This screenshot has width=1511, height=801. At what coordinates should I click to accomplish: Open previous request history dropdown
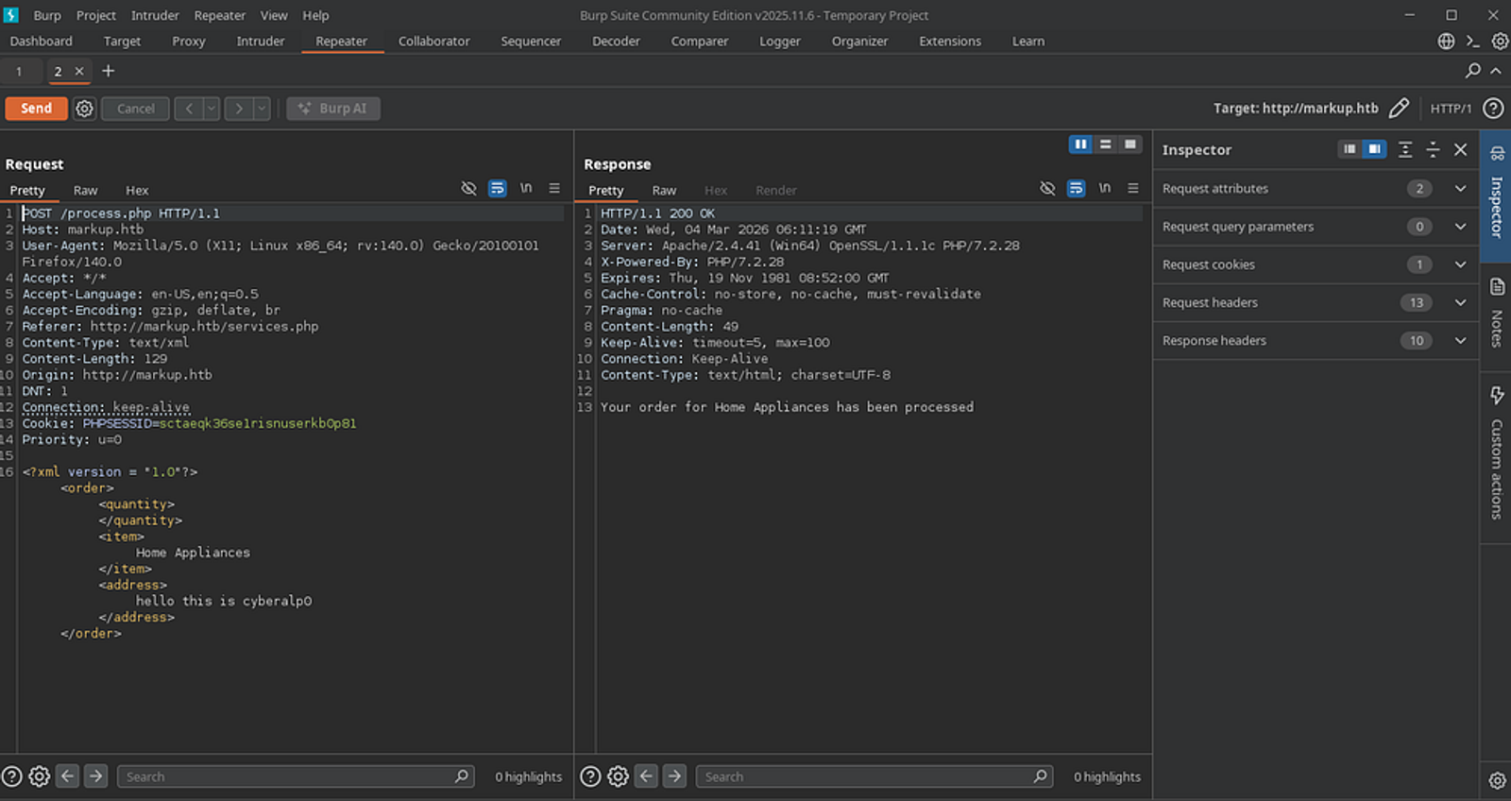coord(212,109)
